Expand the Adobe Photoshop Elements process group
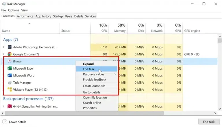This screenshot has height=128, width=222. coord(3,47)
